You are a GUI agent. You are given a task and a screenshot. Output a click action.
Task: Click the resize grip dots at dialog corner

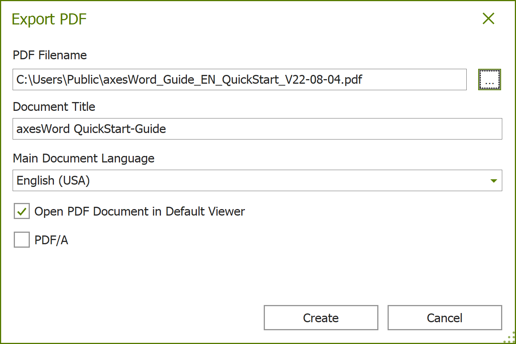tap(510, 338)
